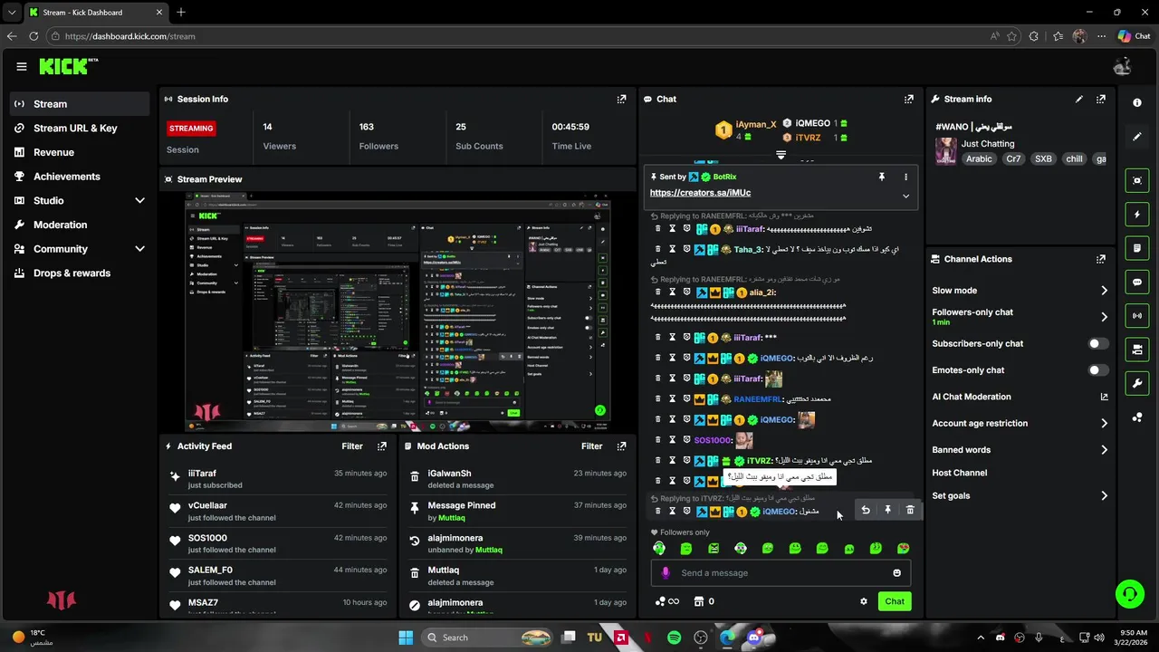This screenshot has width=1159, height=652.
Task: Pop out the Session Info panel
Action: click(621, 99)
